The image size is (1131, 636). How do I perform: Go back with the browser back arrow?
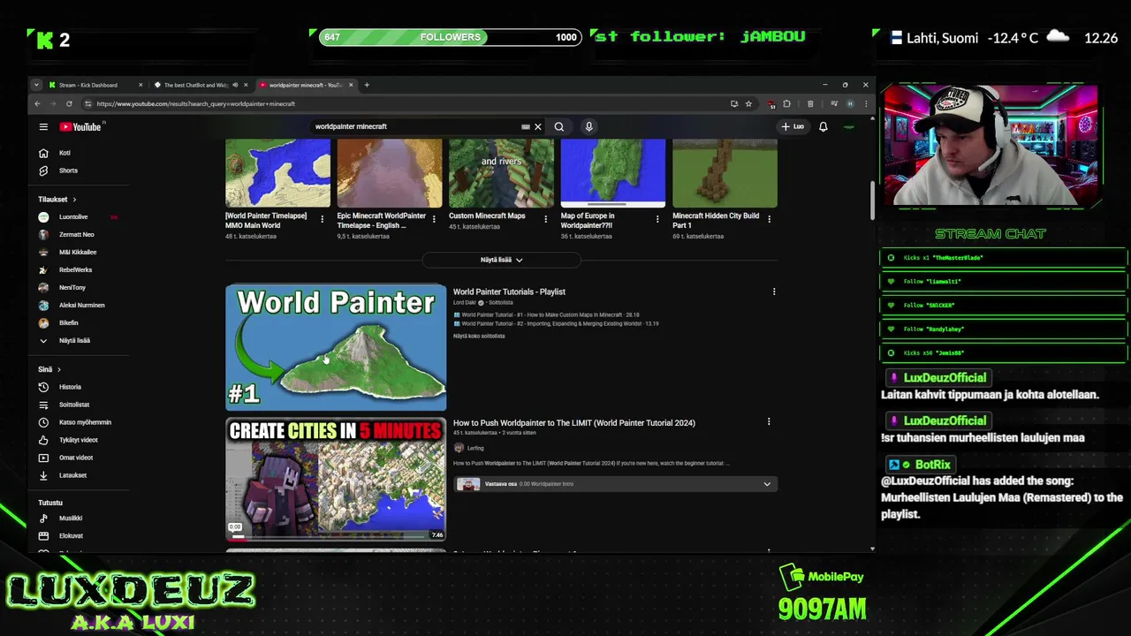point(37,103)
